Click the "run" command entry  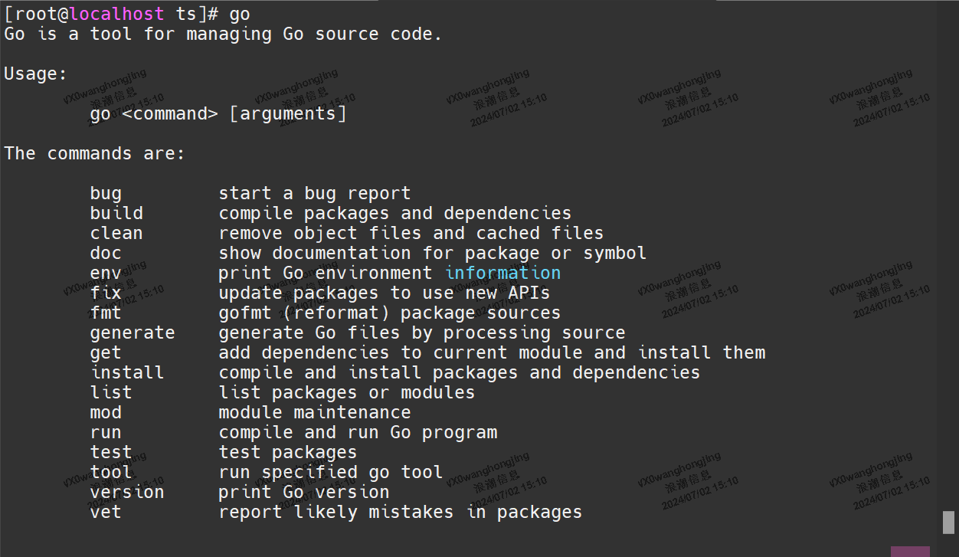pos(105,432)
